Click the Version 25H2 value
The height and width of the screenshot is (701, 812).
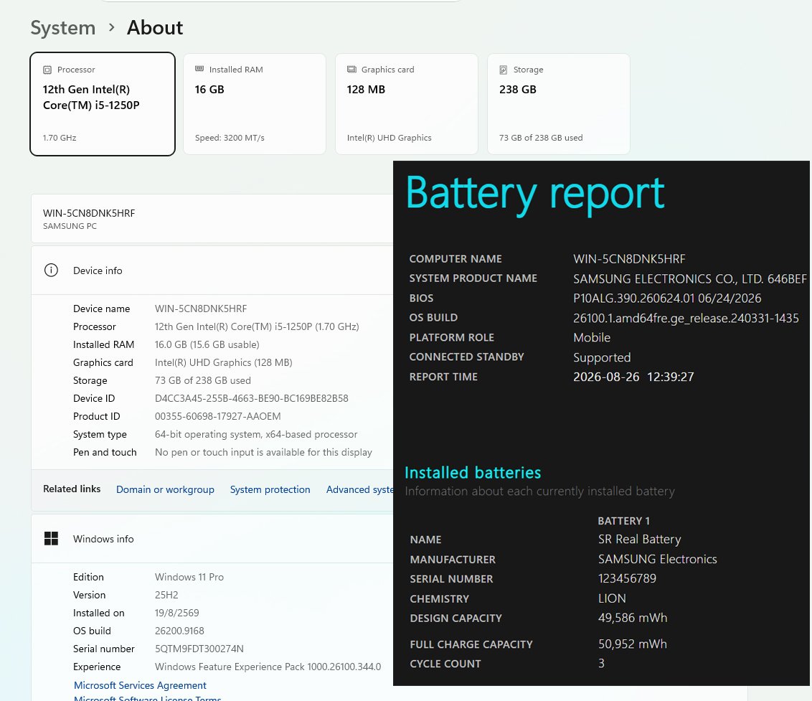166,595
